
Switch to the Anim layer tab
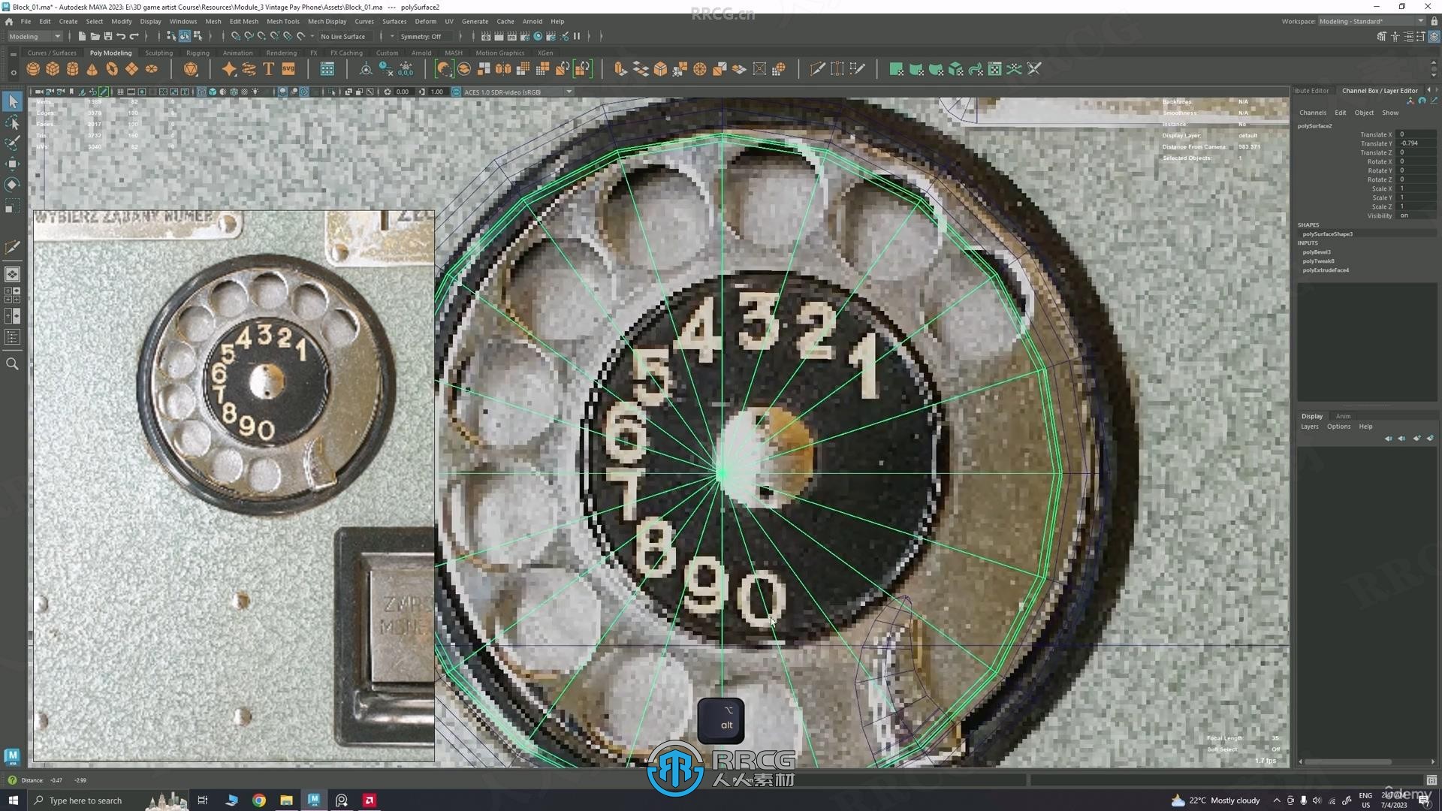point(1343,416)
